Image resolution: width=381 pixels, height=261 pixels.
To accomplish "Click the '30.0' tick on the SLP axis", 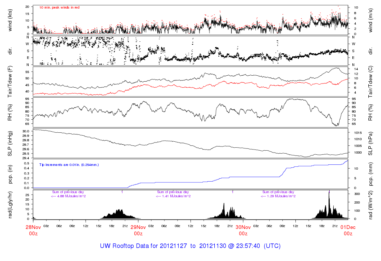I will point(26,131).
